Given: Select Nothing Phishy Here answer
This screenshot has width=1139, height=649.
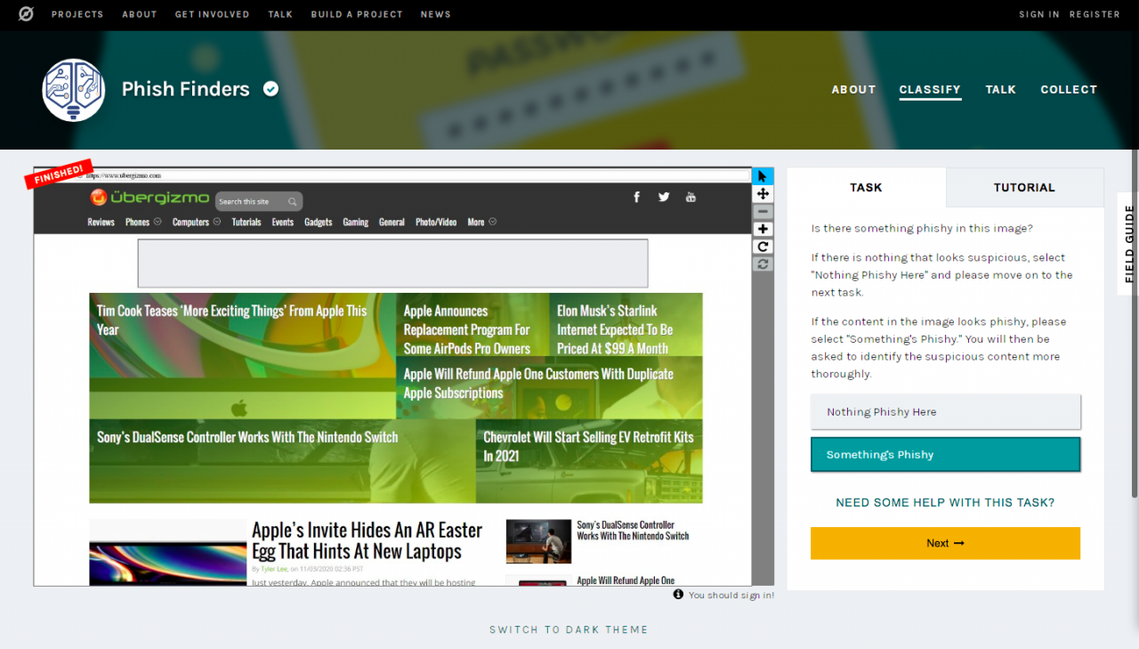Looking at the screenshot, I should [946, 411].
